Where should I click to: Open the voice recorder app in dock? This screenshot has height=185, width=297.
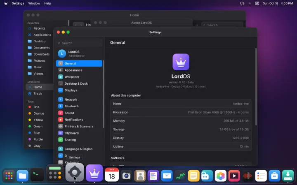point(247,176)
